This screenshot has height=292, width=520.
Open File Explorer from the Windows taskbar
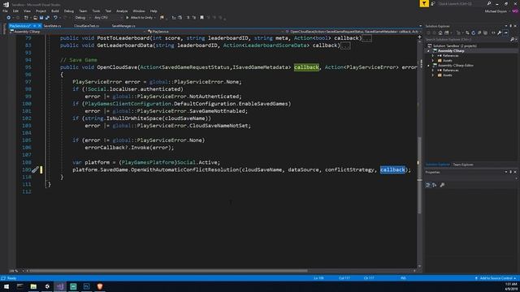[x=33, y=286]
